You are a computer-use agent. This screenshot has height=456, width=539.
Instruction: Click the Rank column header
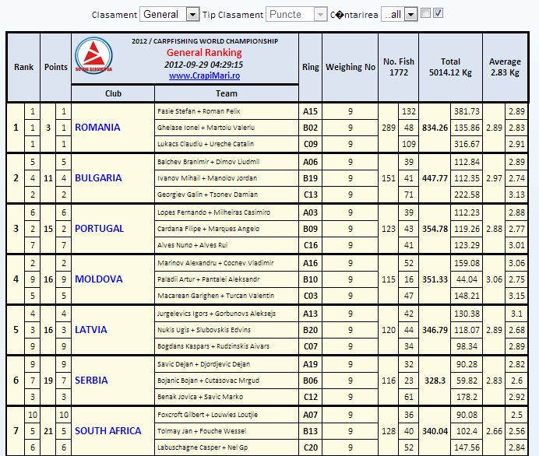click(23, 67)
